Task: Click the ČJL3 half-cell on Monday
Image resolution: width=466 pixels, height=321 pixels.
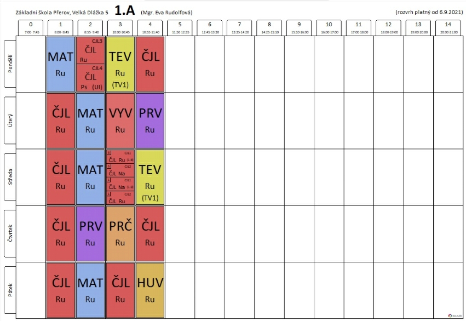Action: point(90,50)
